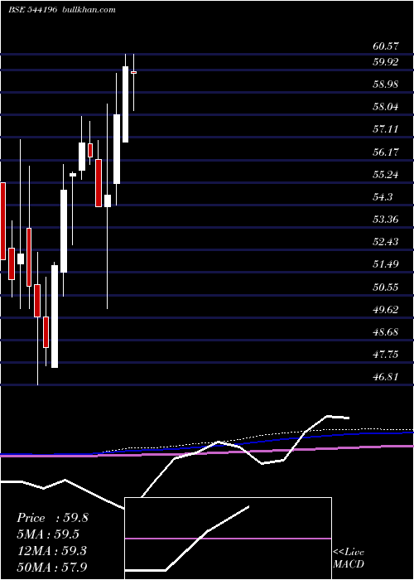
Task: Select the 57.11 price axis label
Action: click(x=386, y=129)
